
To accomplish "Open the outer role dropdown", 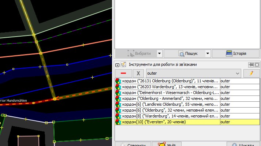I will 238,74.
